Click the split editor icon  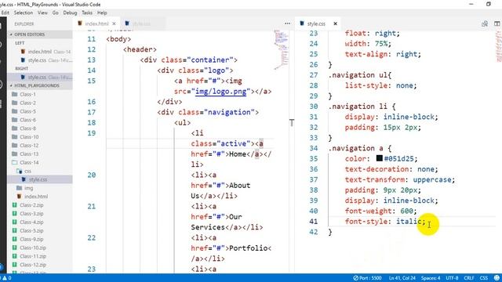497,23
